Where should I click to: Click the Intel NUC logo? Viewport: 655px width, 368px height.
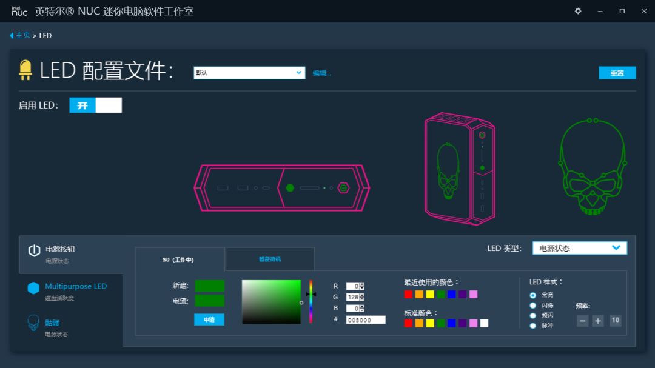click(x=19, y=12)
